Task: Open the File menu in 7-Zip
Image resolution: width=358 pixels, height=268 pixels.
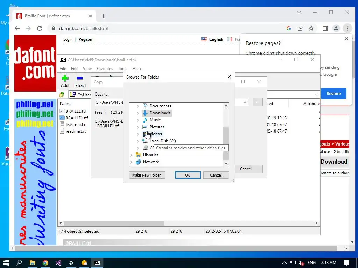Action: [x=63, y=69]
